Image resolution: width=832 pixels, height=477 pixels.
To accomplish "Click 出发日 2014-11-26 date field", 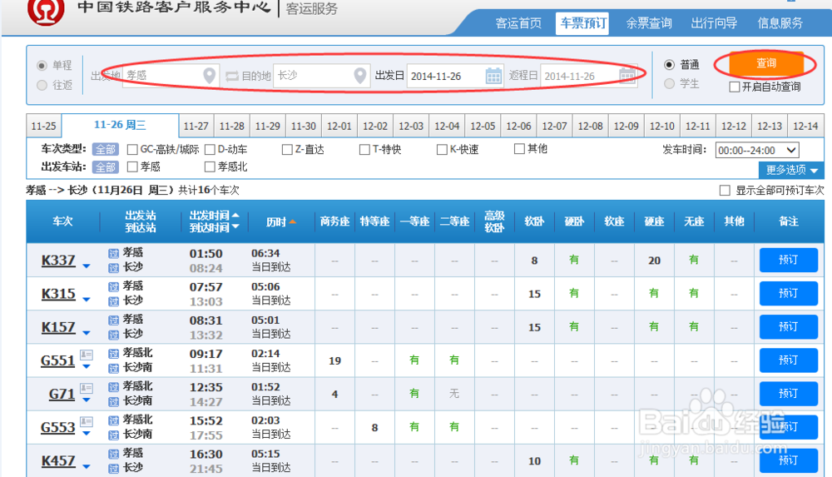I will [x=455, y=76].
